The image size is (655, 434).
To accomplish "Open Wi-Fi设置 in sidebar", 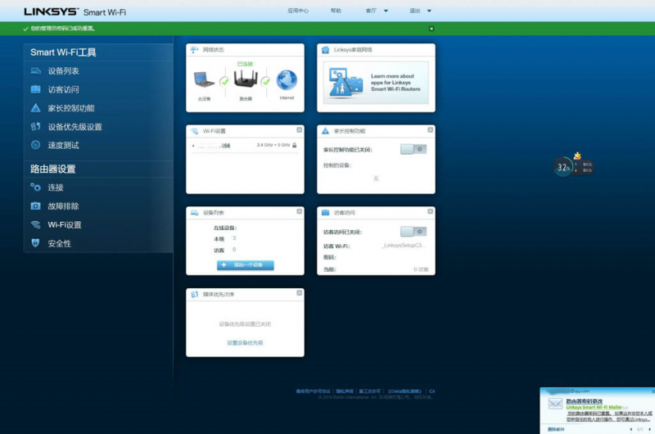I will [65, 224].
